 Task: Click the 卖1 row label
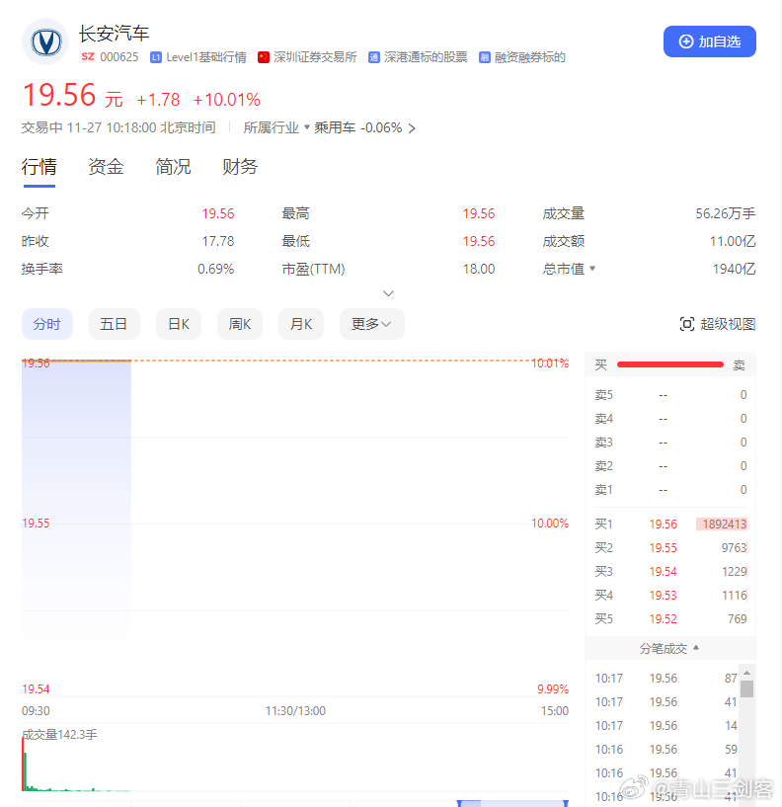[x=603, y=490]
